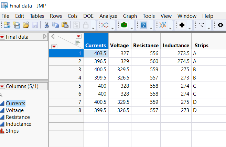
Task: Select Inductance in the Columns list
Action: [x=18, y=124]
